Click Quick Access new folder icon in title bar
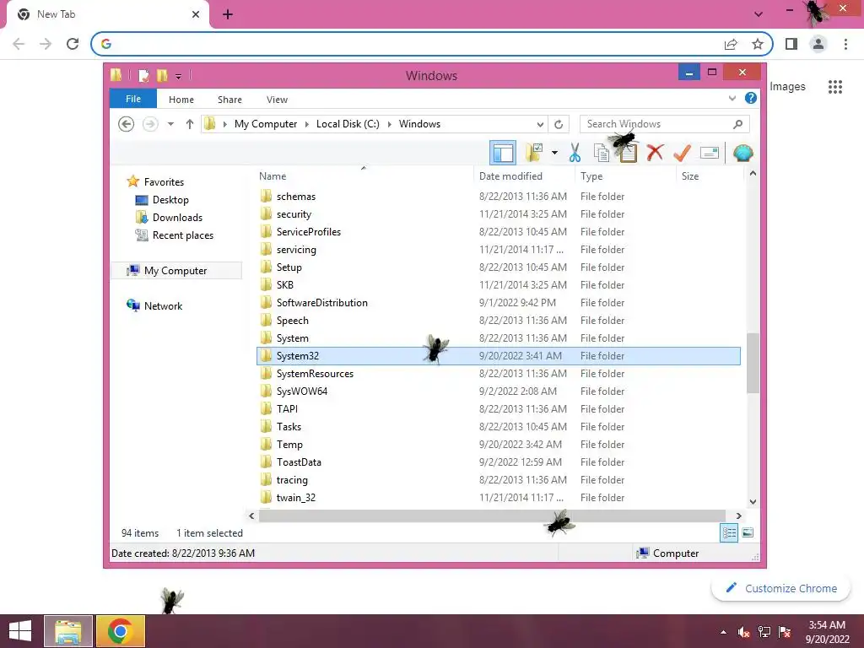 pos(162,75)
